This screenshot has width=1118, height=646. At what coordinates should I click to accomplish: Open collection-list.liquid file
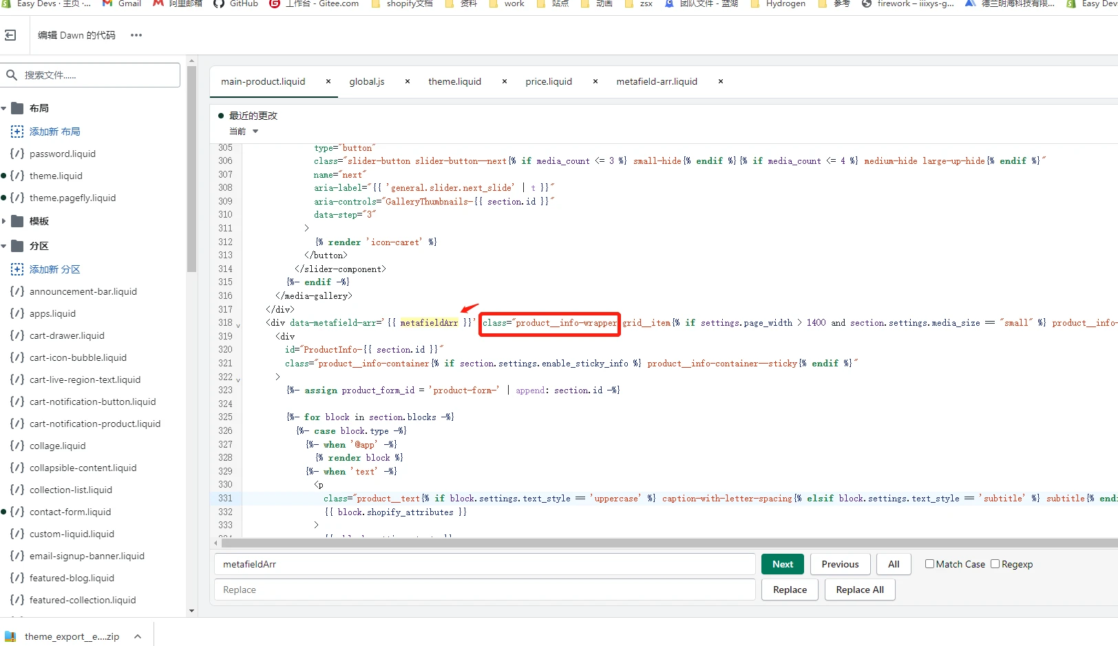pos(70,490)
